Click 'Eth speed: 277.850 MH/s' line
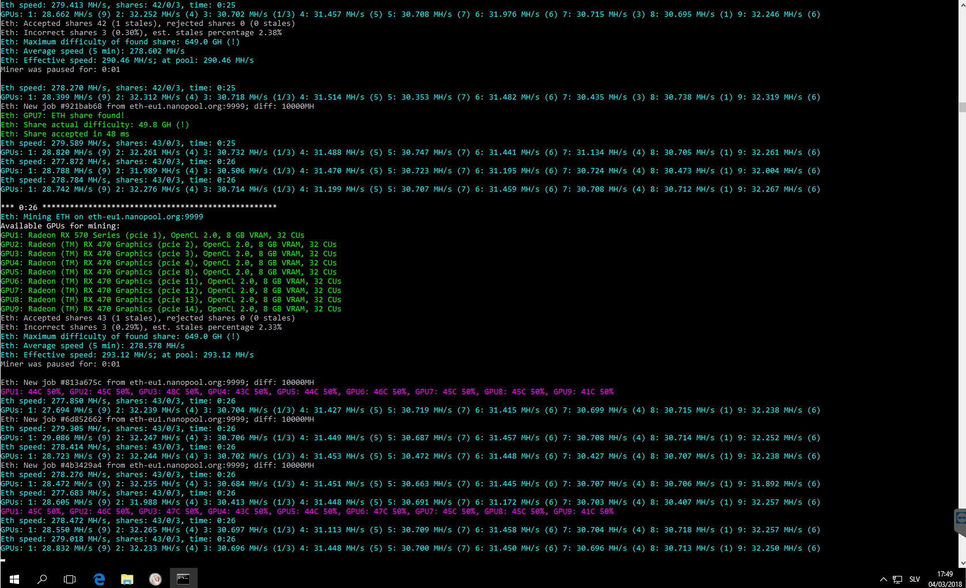The height and width of the screenshot is (588, 966). pos(118,401)
